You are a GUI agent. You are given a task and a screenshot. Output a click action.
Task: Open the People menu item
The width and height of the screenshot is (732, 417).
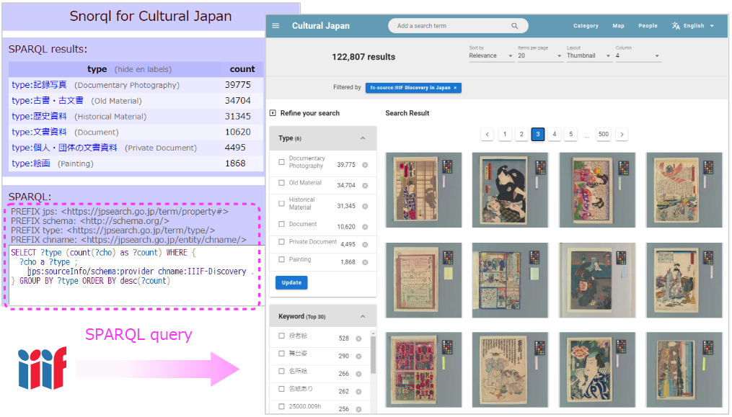click(648, 26)
